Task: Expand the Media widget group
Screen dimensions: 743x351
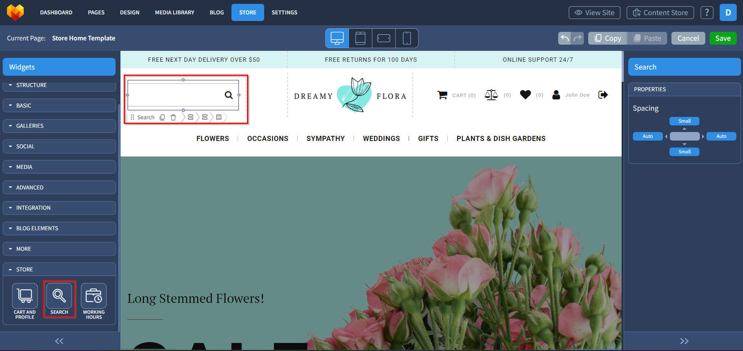Action: [x=59, y=167]
